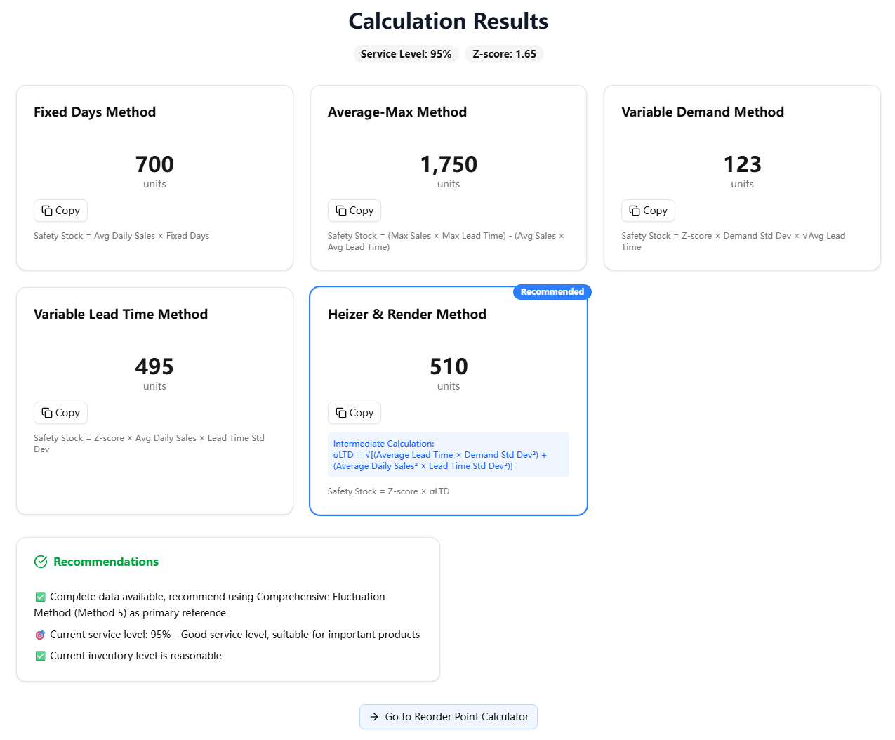895x740 pixels.
Task: Copy the Heizer & Render Method result
Action: (354, 413)
